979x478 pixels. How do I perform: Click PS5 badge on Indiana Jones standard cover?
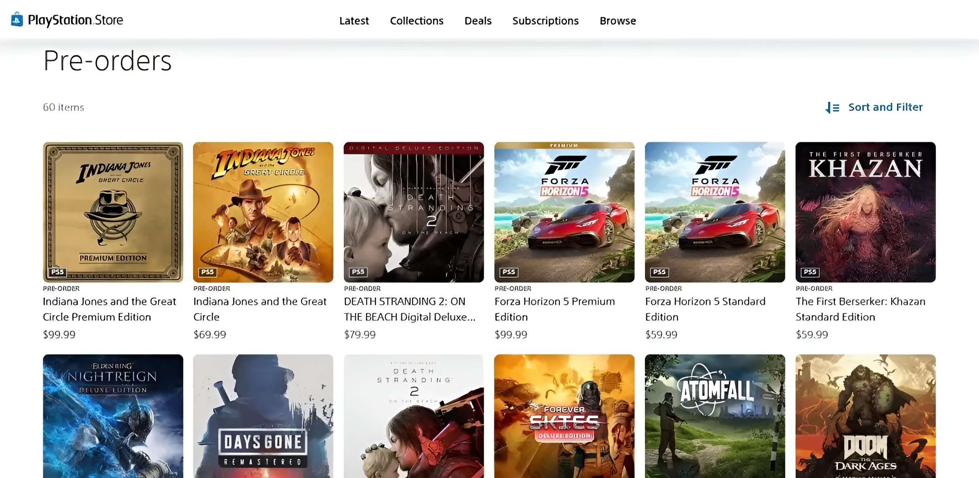click(208, 272)
